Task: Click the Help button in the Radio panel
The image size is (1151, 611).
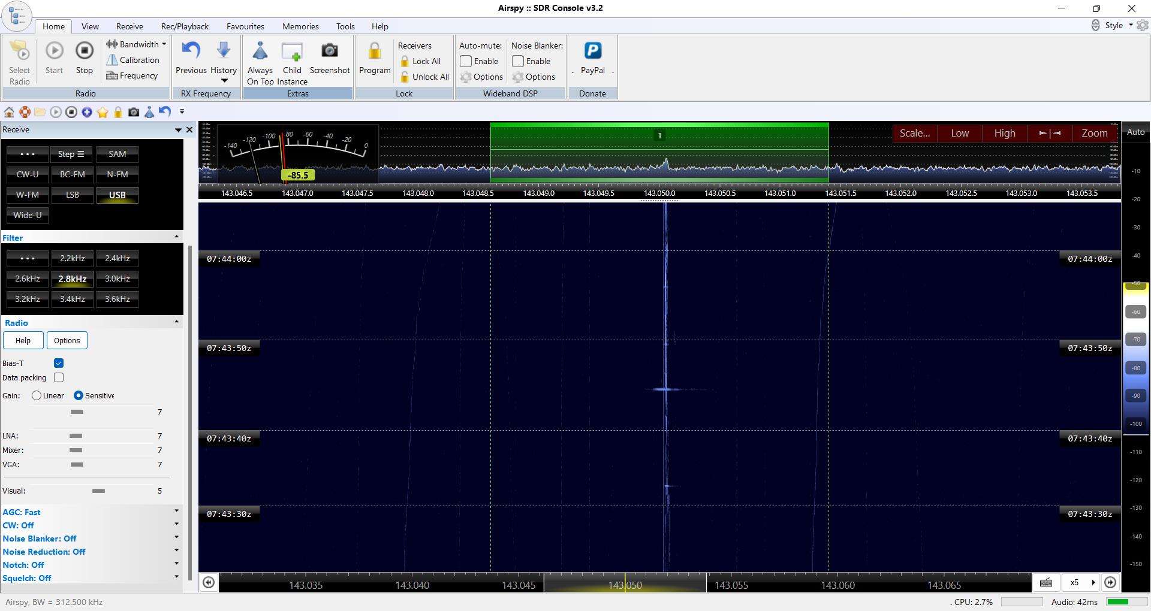Action: pos(23,340)
